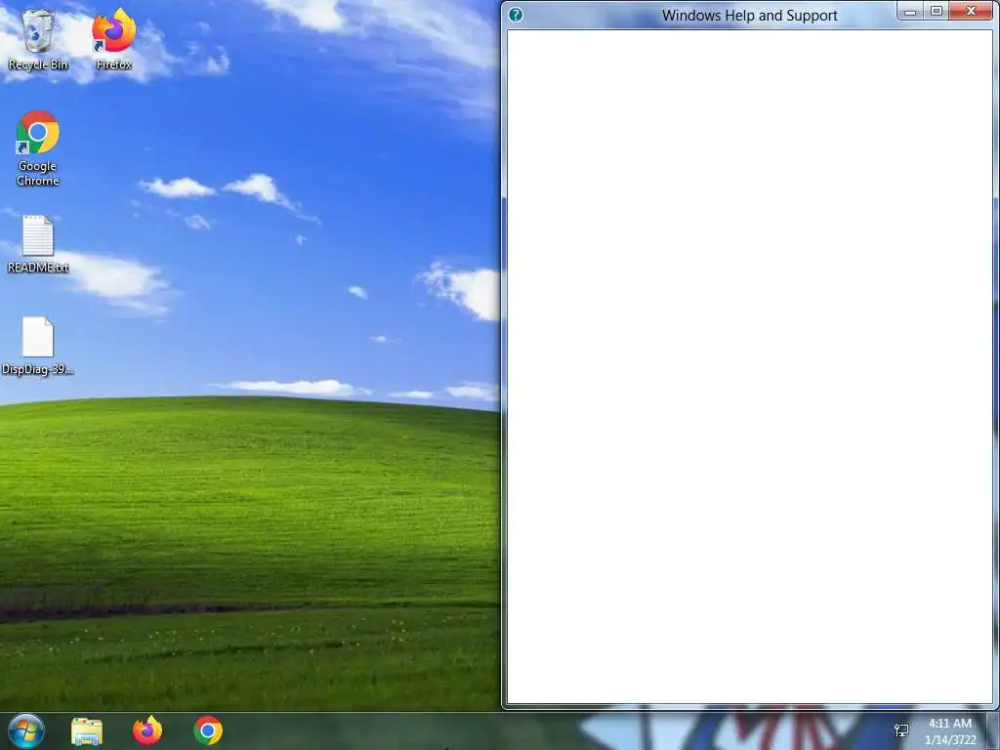
Task: Select the DispDiag-39... file on desktop
Action: tap(38, 347)
